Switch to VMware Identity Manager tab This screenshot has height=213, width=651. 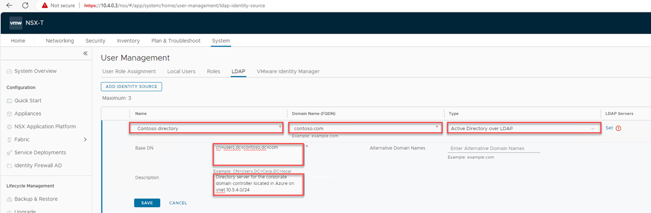coord(288,71)
